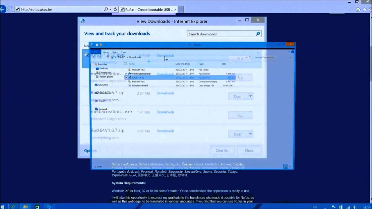Open Explorer address history dropdown
372x209 pixels.
coord(246,57)
